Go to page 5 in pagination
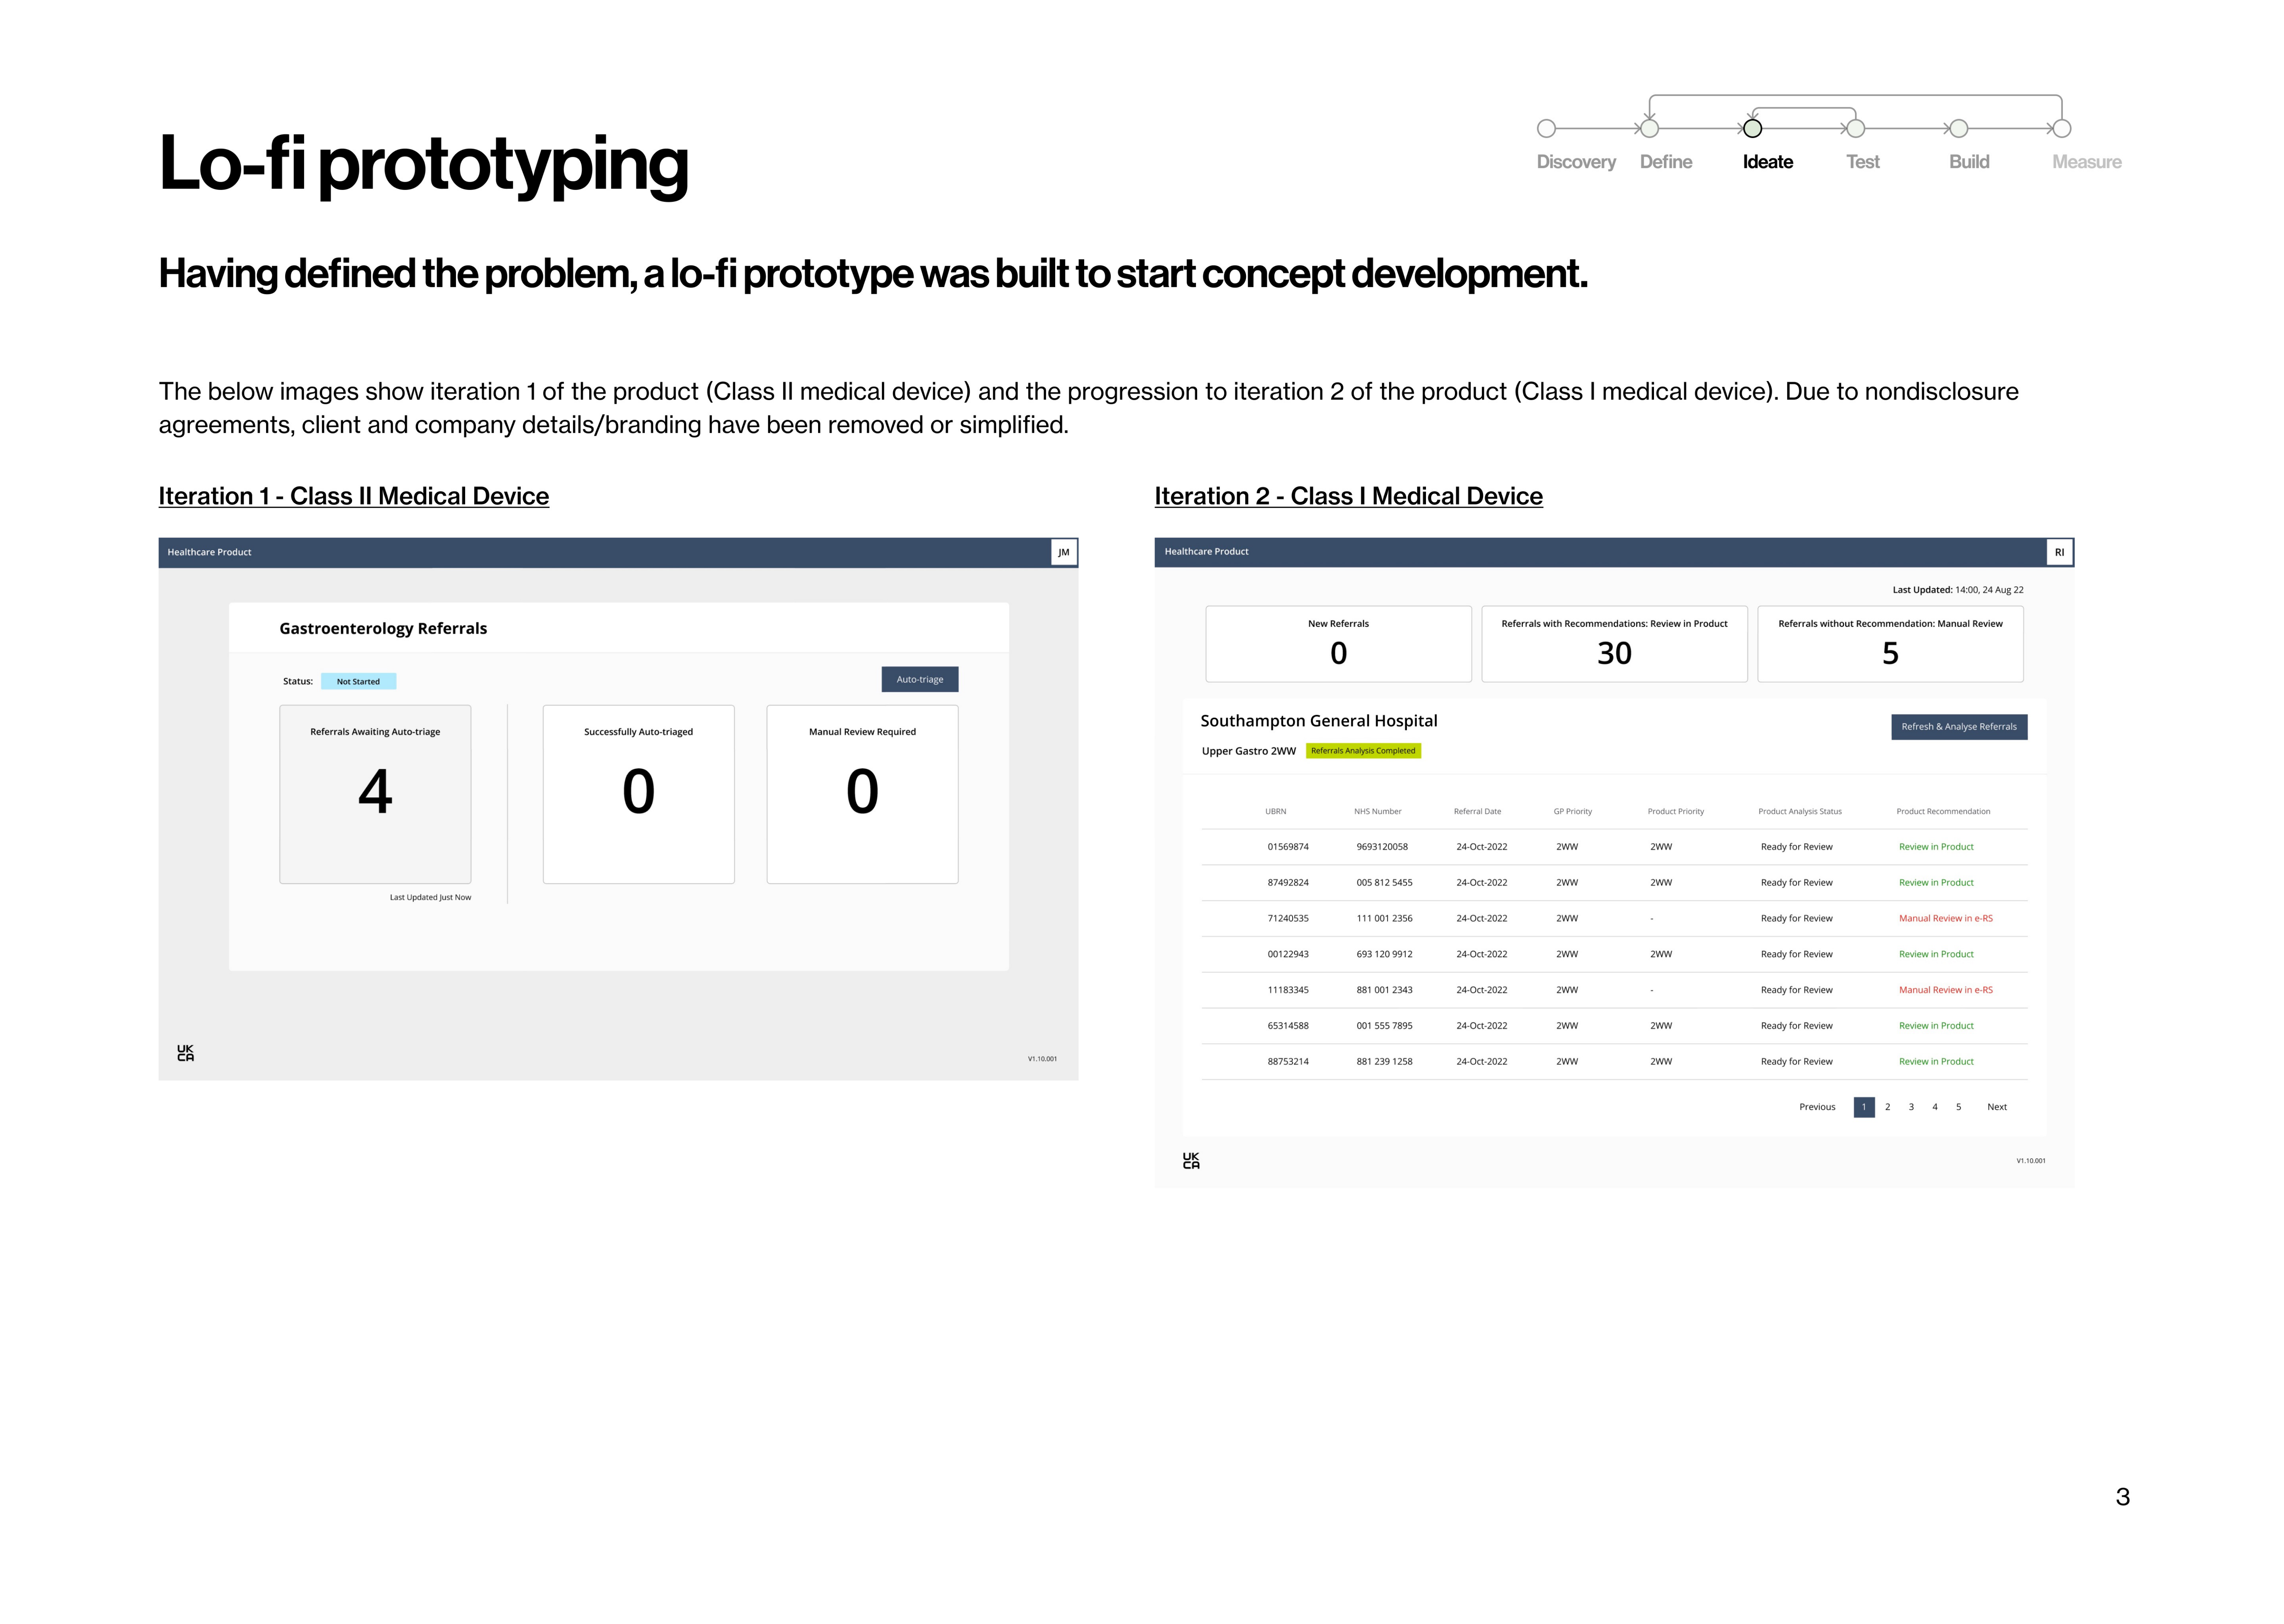 tap(1958, 1107)
